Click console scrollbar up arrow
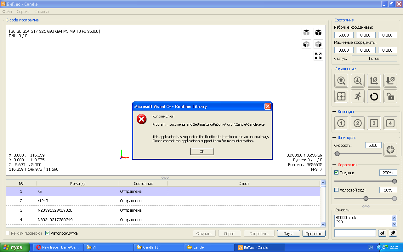The height and width of the screenshot is (252, 403). click(x=394, y=218)
